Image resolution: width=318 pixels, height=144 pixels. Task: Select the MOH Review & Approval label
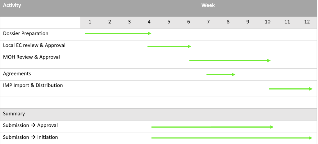pyautogui.click(x=31, y=57)
